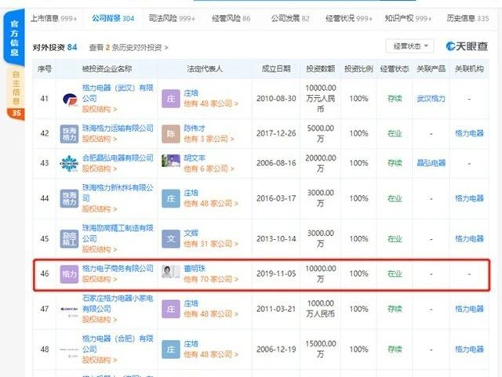The height and width of the screenshot is (377, 502).
Task: Expand 股权结构 for 合肥晶弘电器
Action: [100, 169]
